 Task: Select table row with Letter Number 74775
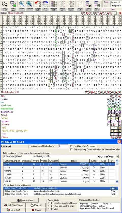[59, 167]
